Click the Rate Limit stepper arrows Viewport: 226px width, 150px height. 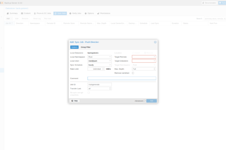103,69
